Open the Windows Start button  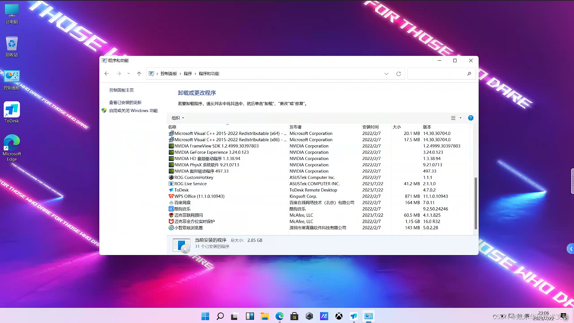pyautogui.click(x=205, y=316)
